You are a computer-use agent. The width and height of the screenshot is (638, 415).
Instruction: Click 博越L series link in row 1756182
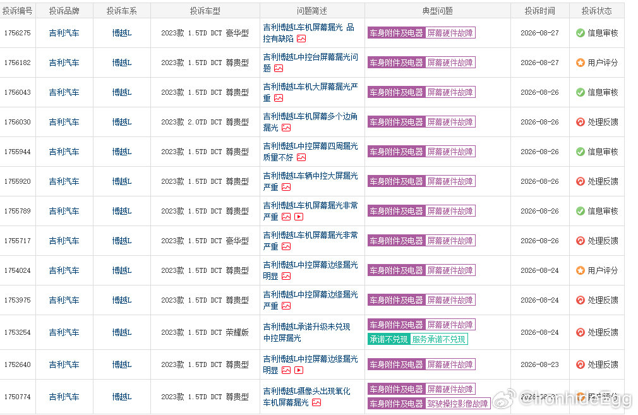122,63
